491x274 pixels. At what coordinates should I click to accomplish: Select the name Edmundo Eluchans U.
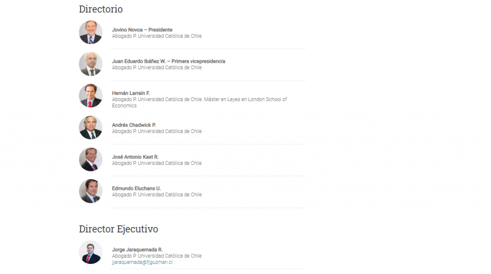pos(136,188)
